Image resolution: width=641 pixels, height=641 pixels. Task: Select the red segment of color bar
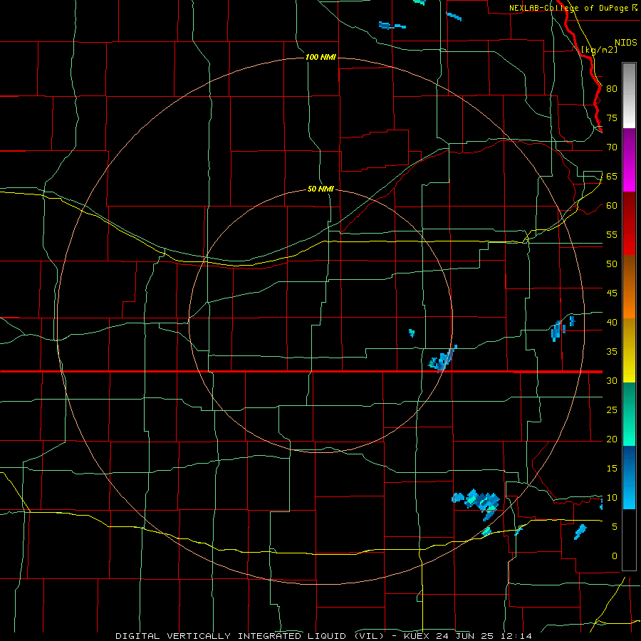point(629,223)
